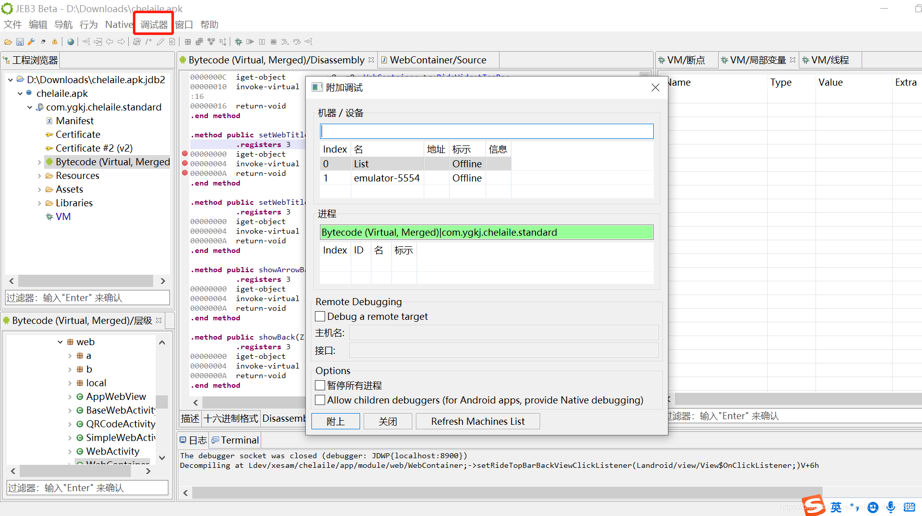Check the 暂停所有进程 checkbox

click(320, 385)
